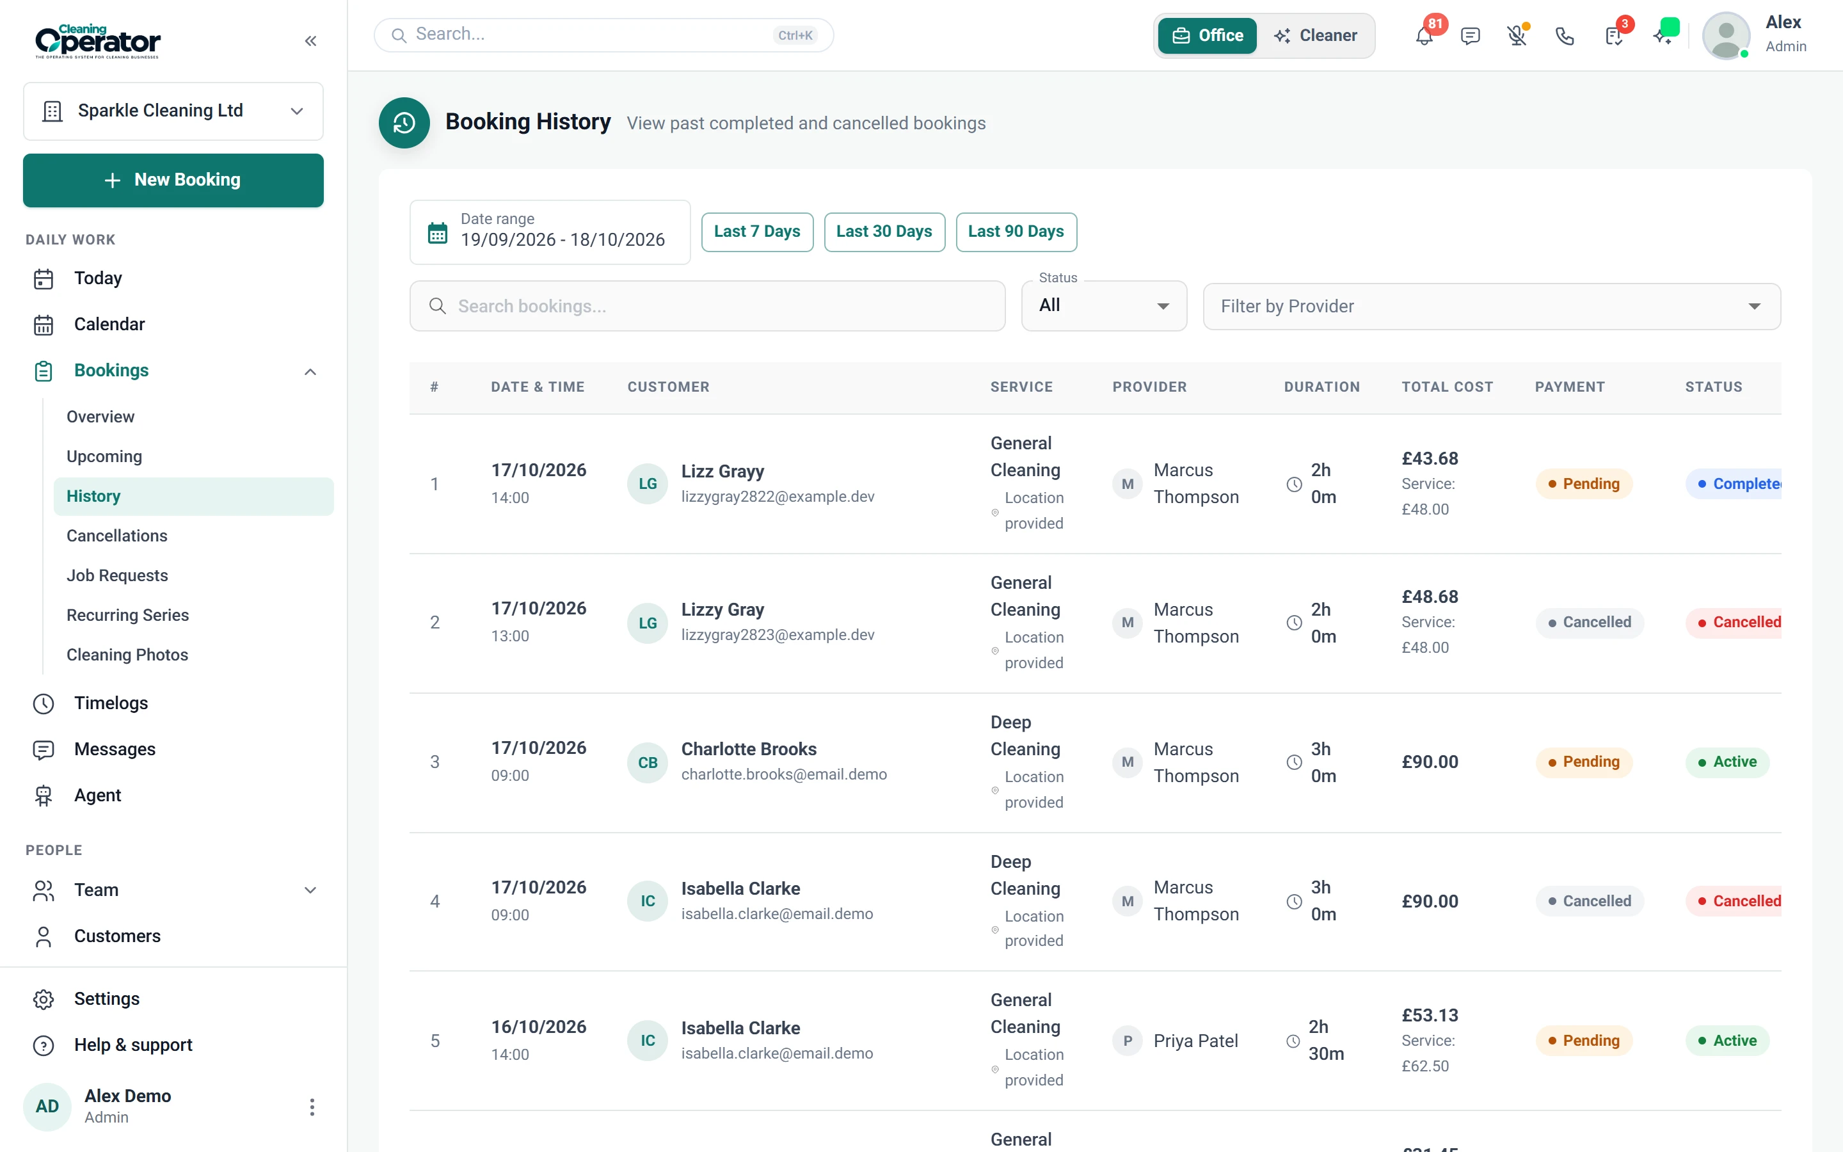Screen dimensions: 1843x1152
Task: Go to Today in the sidebar
Action: pyautogui.click(x=173, y=279)
